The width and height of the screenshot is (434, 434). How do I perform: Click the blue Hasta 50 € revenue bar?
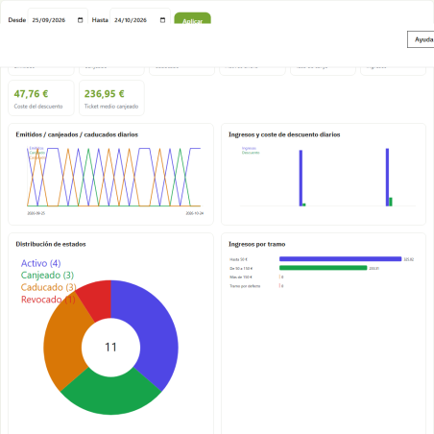pos(340,259)
